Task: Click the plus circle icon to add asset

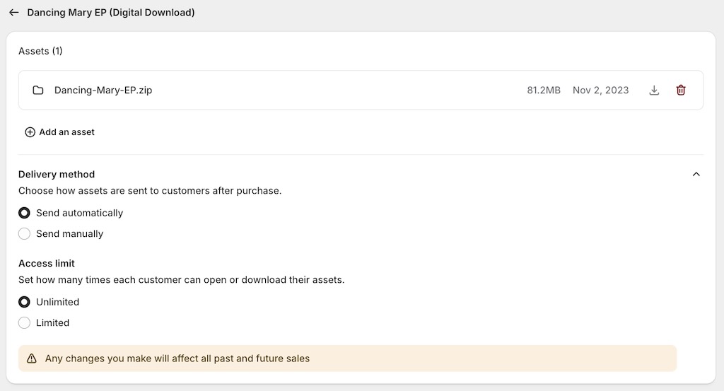Action: [30, 132]
